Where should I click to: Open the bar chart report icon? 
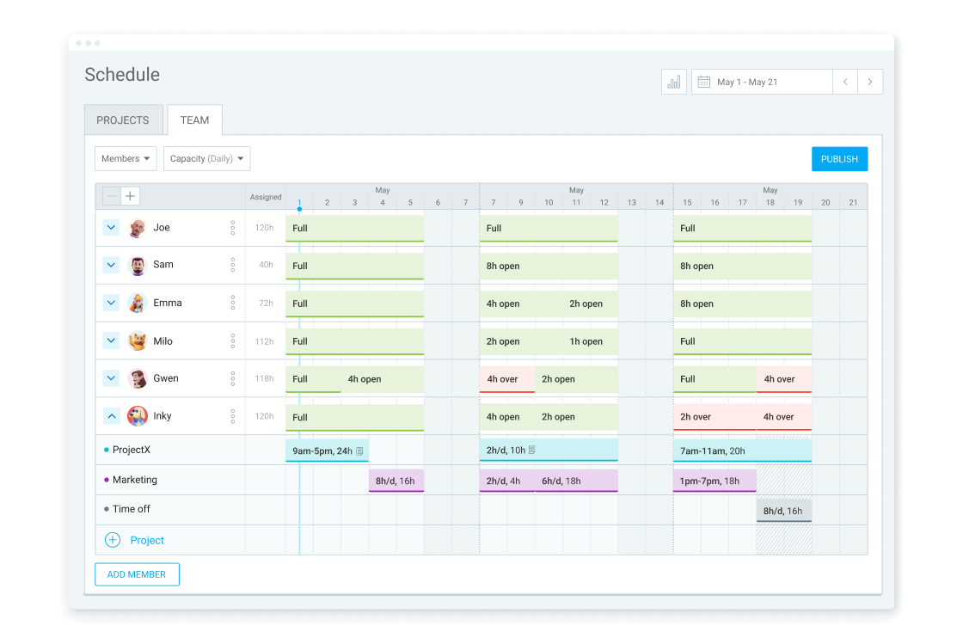coord(673,82)
